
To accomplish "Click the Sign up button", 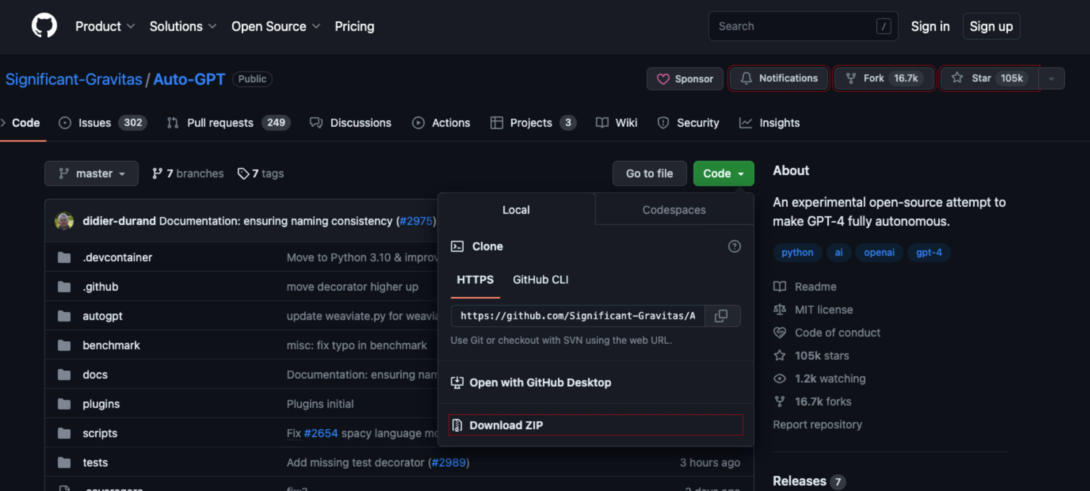I will [991, 26].
